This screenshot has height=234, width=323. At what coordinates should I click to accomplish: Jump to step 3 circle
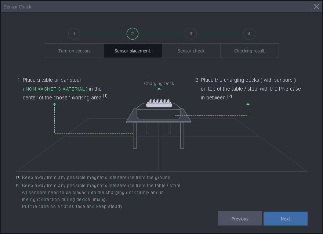191,34
